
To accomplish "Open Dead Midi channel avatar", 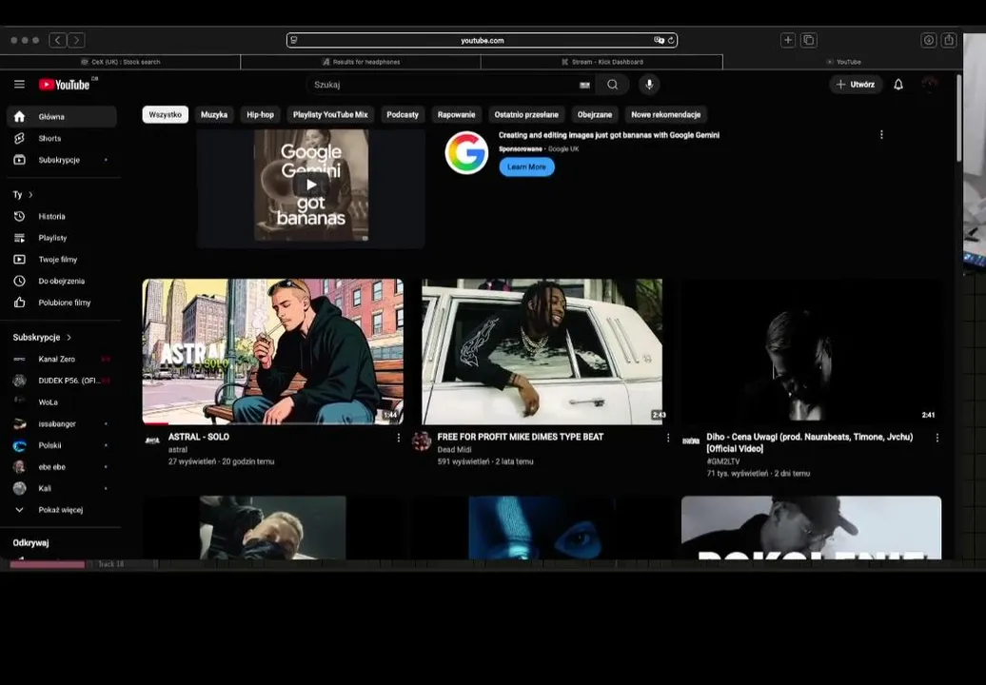I will (422, 441).
